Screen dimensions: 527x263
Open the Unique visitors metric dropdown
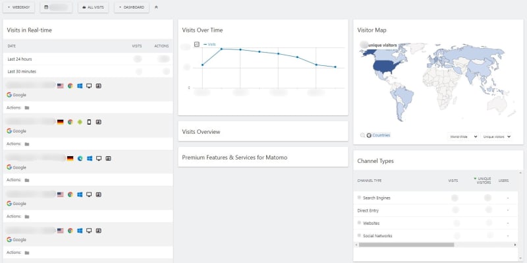pyautogui.click(x=497, y=136)
